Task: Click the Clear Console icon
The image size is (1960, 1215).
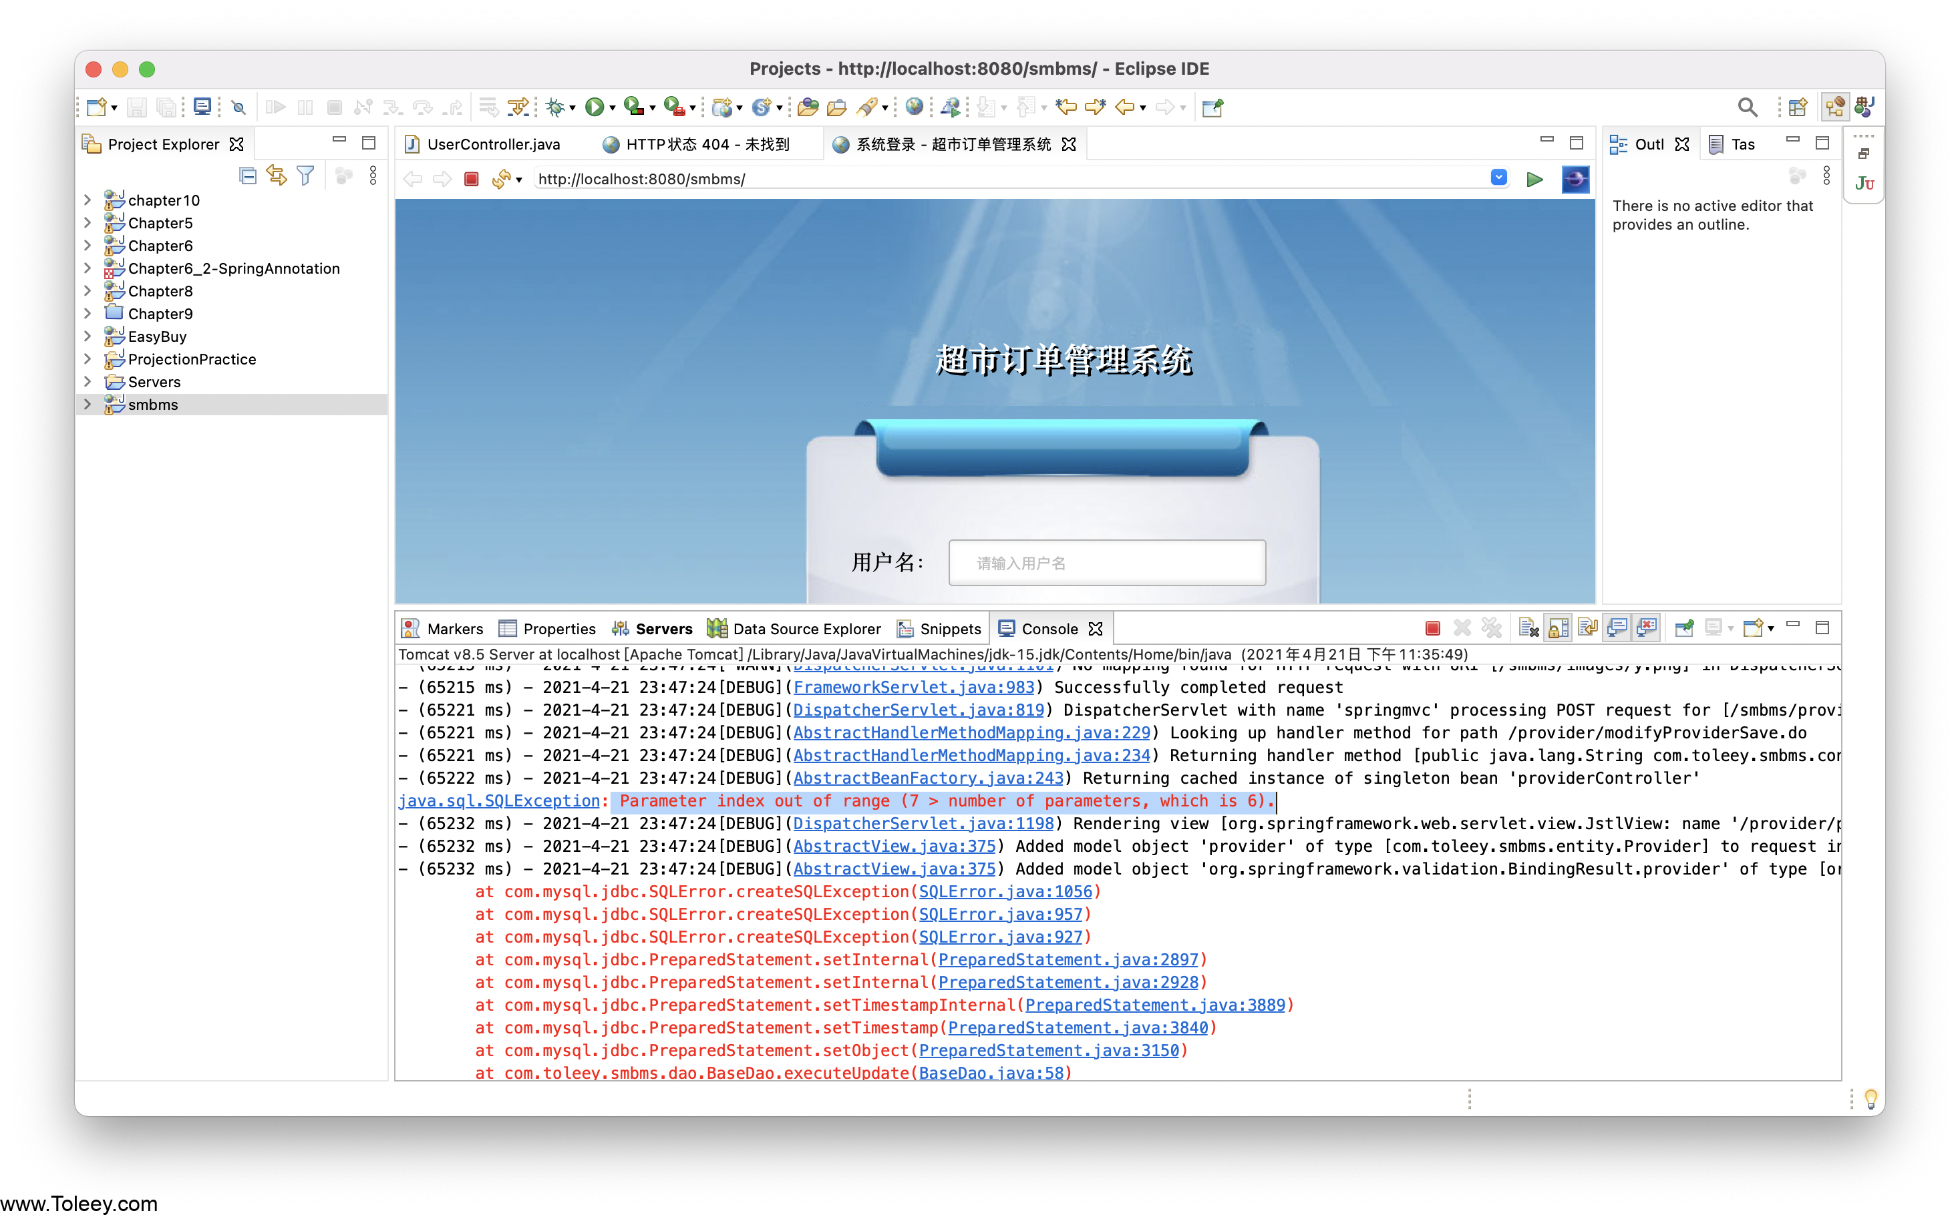Action: coord(1528,628)
